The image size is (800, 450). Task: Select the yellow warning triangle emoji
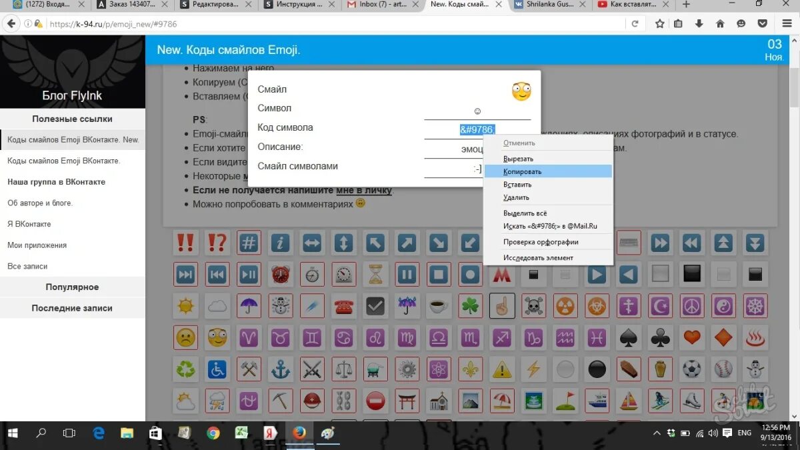(502, 369)
